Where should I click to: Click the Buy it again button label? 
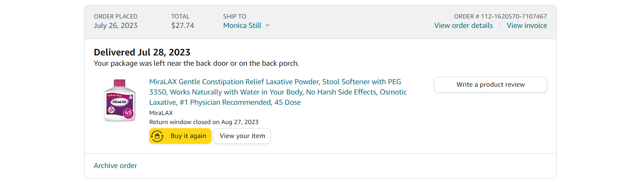(x=188, y=136)
